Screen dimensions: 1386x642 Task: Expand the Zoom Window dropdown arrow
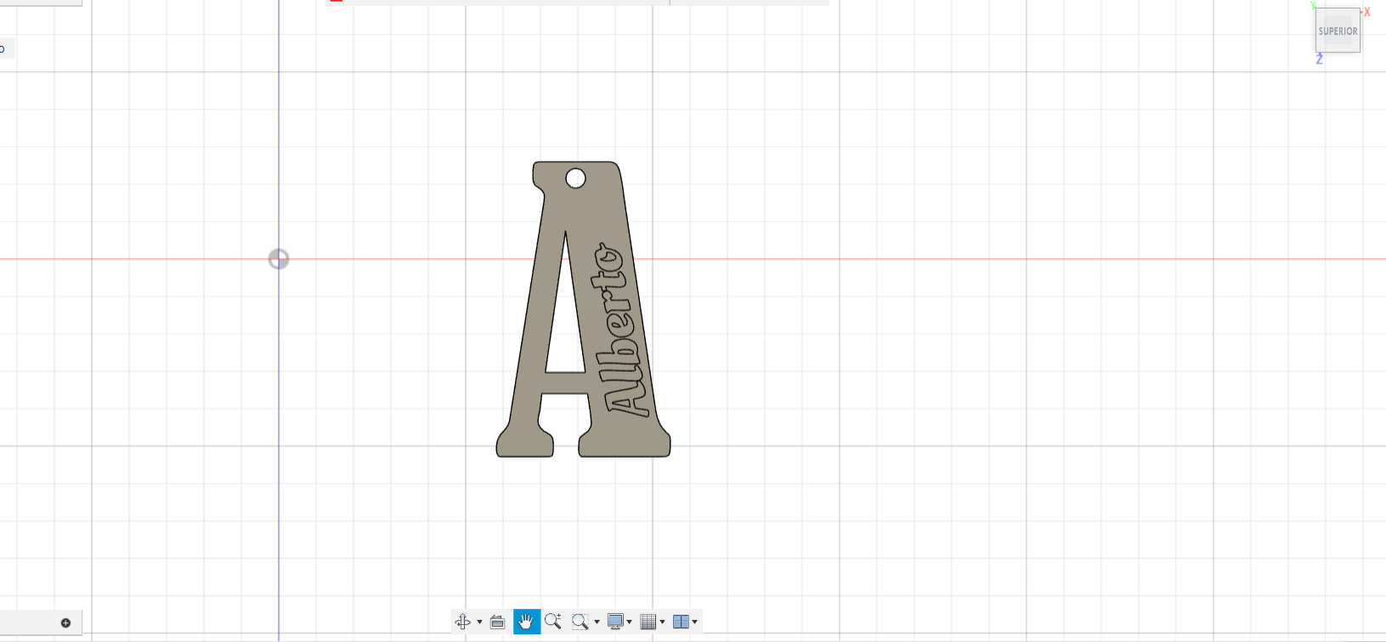597,622
